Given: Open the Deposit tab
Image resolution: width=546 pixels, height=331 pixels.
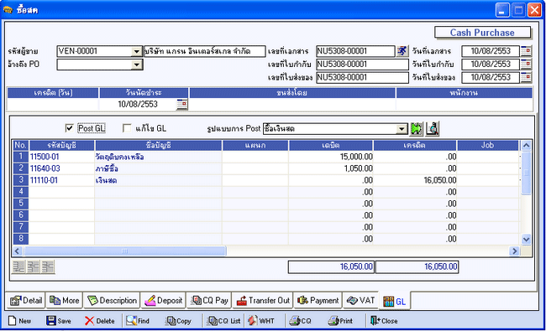Looking at the screenshot, I should click(x=163, y=301).
